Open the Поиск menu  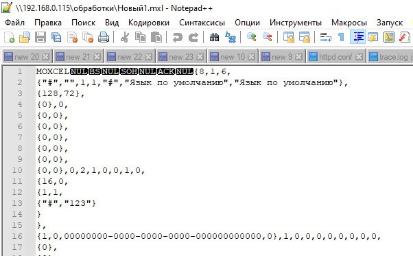(83, 23)
